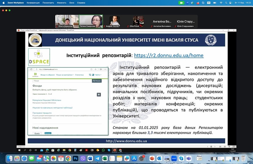Select Ольга Дороніна video thumbnail
This screenshot has width=253, height=164.
pyautogui.click(x=67, y=21)
